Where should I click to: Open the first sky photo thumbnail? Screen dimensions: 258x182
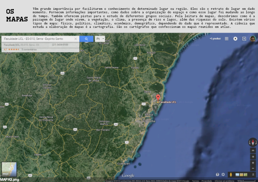pos(237,175)
